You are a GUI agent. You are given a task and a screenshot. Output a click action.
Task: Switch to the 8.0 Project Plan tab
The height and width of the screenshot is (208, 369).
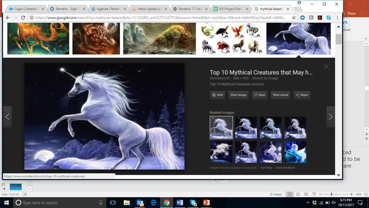tap(231, 9)
